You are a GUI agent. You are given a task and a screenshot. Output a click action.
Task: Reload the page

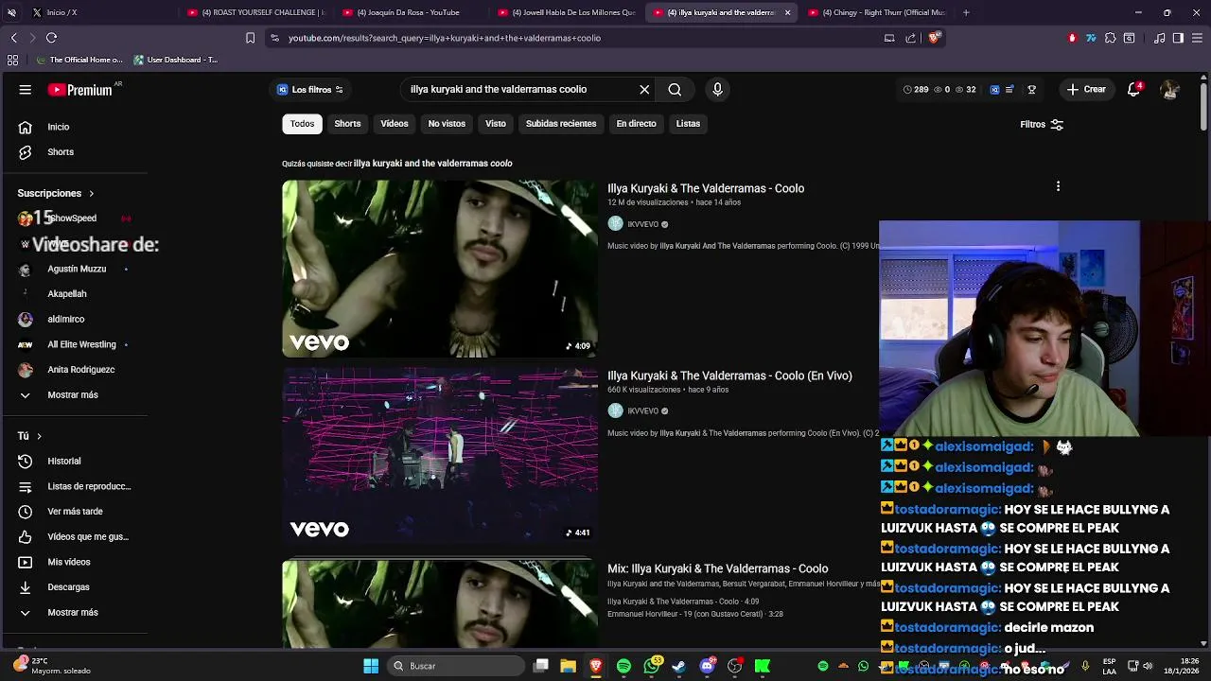click(51, 38)
